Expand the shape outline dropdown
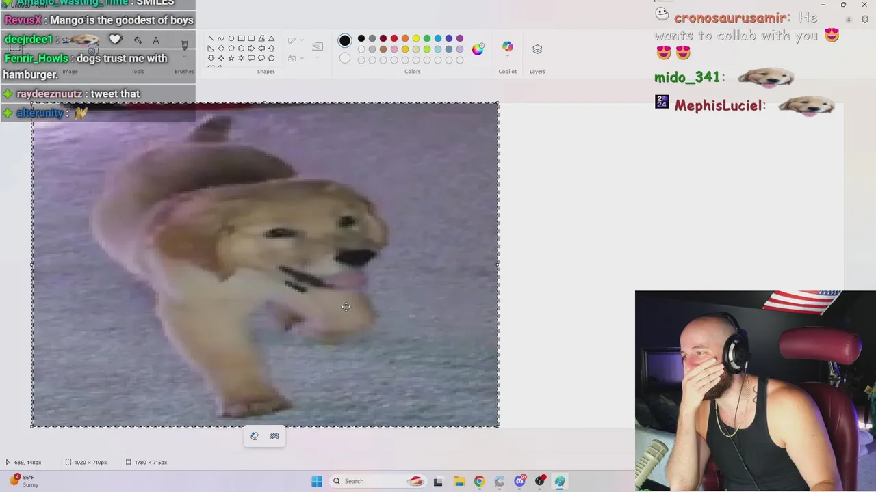 [302, 40]
